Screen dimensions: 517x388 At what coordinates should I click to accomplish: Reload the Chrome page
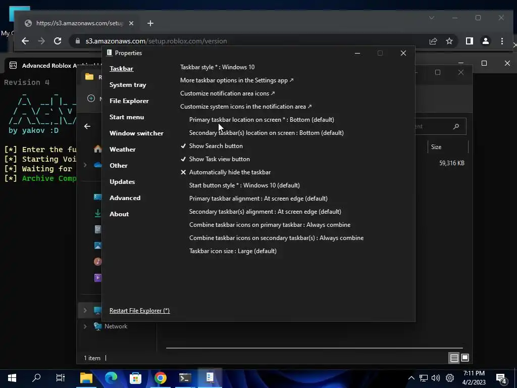(58, 41)
